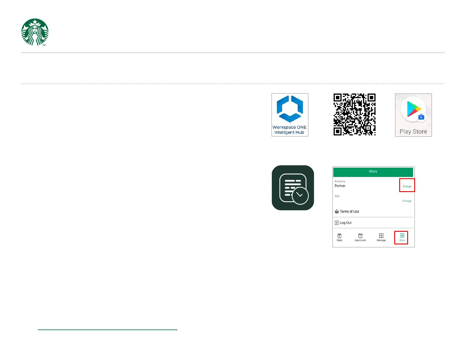
Task: Tap the Play Store app icon
Action: pyautogui.click(x=413, y=115)
